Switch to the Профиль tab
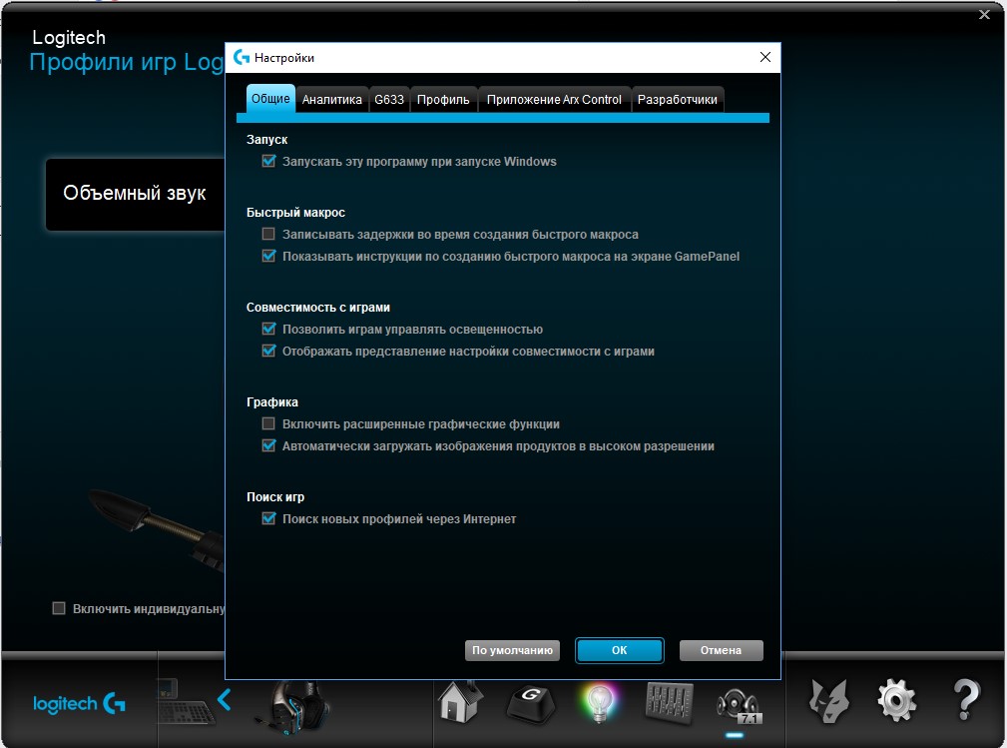 (x=443, y=100)
